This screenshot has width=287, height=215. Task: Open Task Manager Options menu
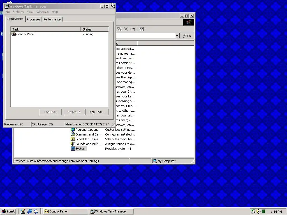click(18, 12)
